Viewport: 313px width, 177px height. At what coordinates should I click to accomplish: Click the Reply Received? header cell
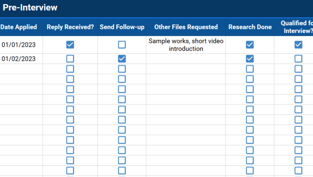point(70,27)
